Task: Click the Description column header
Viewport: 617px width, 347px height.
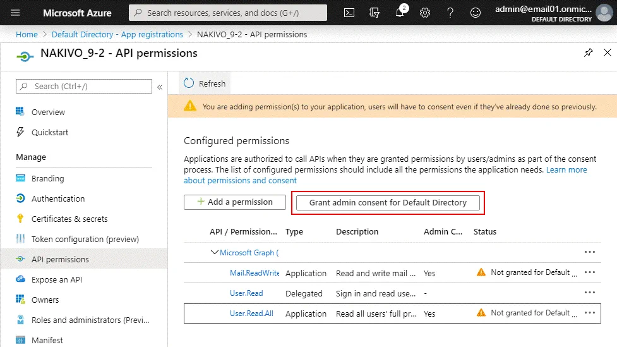Action: (357, 231)
